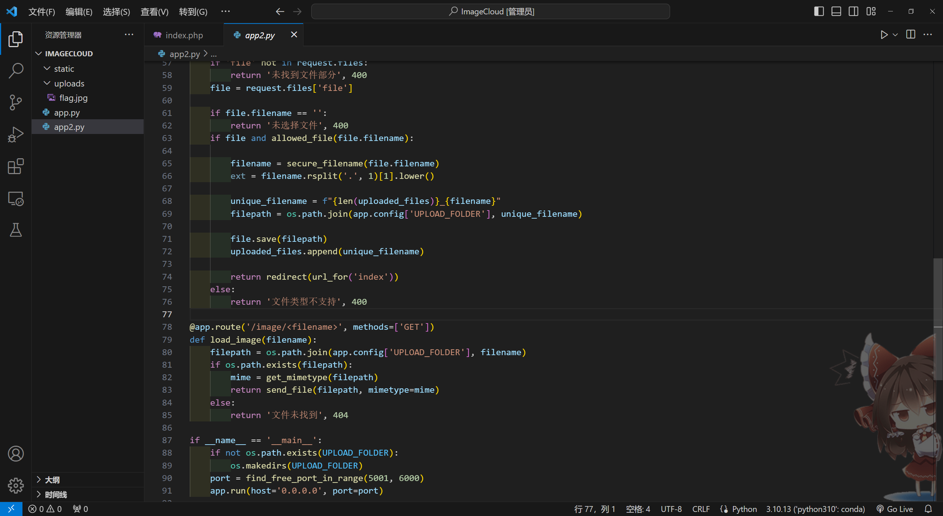
Task: Close the app2.py editor tab
Action: click(294, 35)
